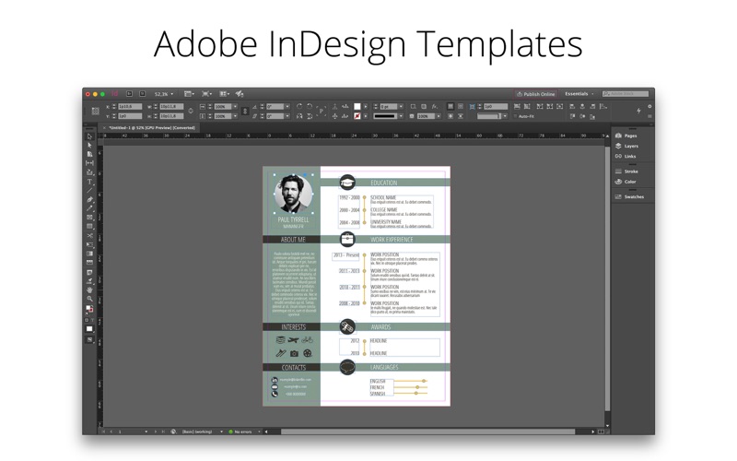Viewport: 737px width, 461px height.
Task: Select the Untitled-1 document tab
Action: coord(152,127)
